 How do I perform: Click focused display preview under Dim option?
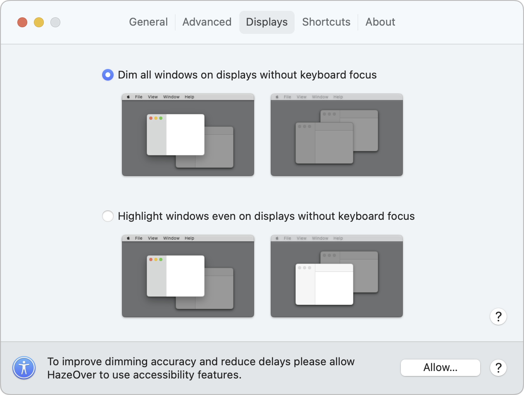pos(188,135)
